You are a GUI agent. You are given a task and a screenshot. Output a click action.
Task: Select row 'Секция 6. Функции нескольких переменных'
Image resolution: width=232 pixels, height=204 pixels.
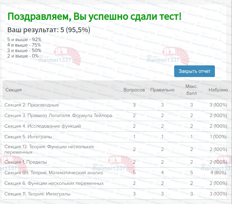(x=117, y=183)
